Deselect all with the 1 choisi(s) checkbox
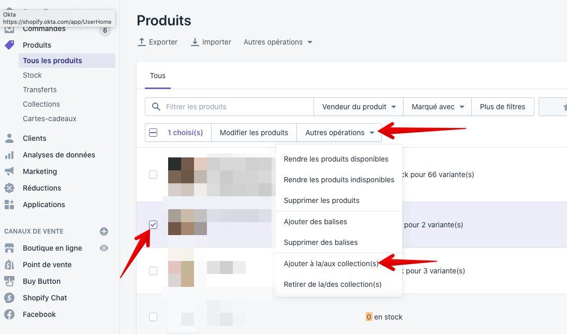 pyautogui.click(x=153, y=133)
